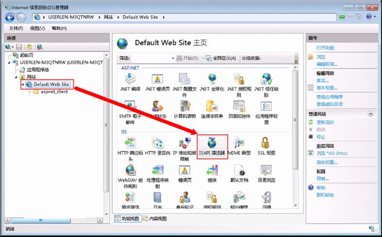
Task: Click the 全部显示(A) button
Action: (221, 58)
